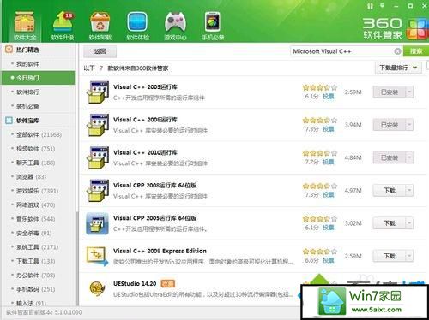Image resolution: width=429 pixels, height=320 pixels.
Task: Download Visual CPP 2005运行库 64位版
Action: (390, 223)
